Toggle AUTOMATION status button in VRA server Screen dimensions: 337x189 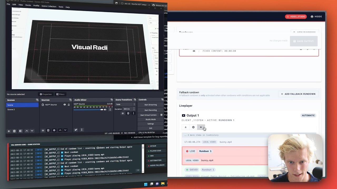(156, 160)
